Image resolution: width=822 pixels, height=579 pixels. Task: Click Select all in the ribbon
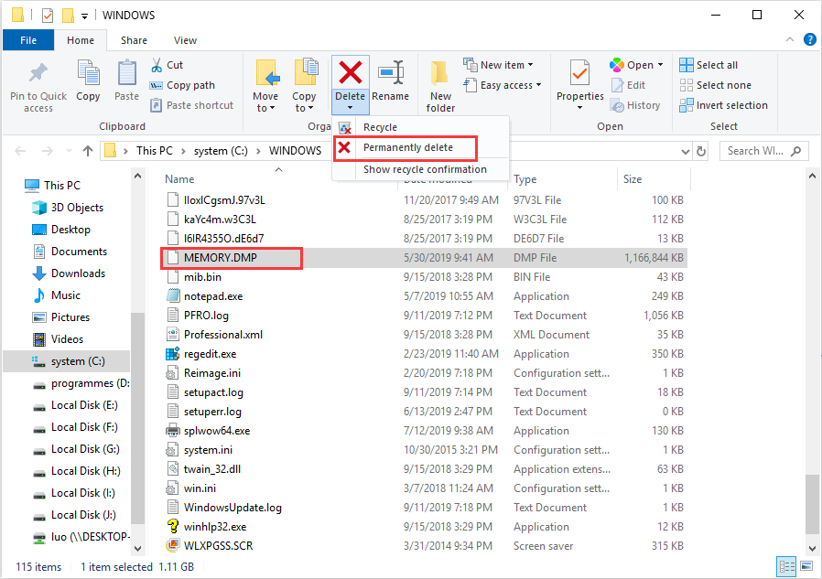pyautogui.click(x=708, y=65)
